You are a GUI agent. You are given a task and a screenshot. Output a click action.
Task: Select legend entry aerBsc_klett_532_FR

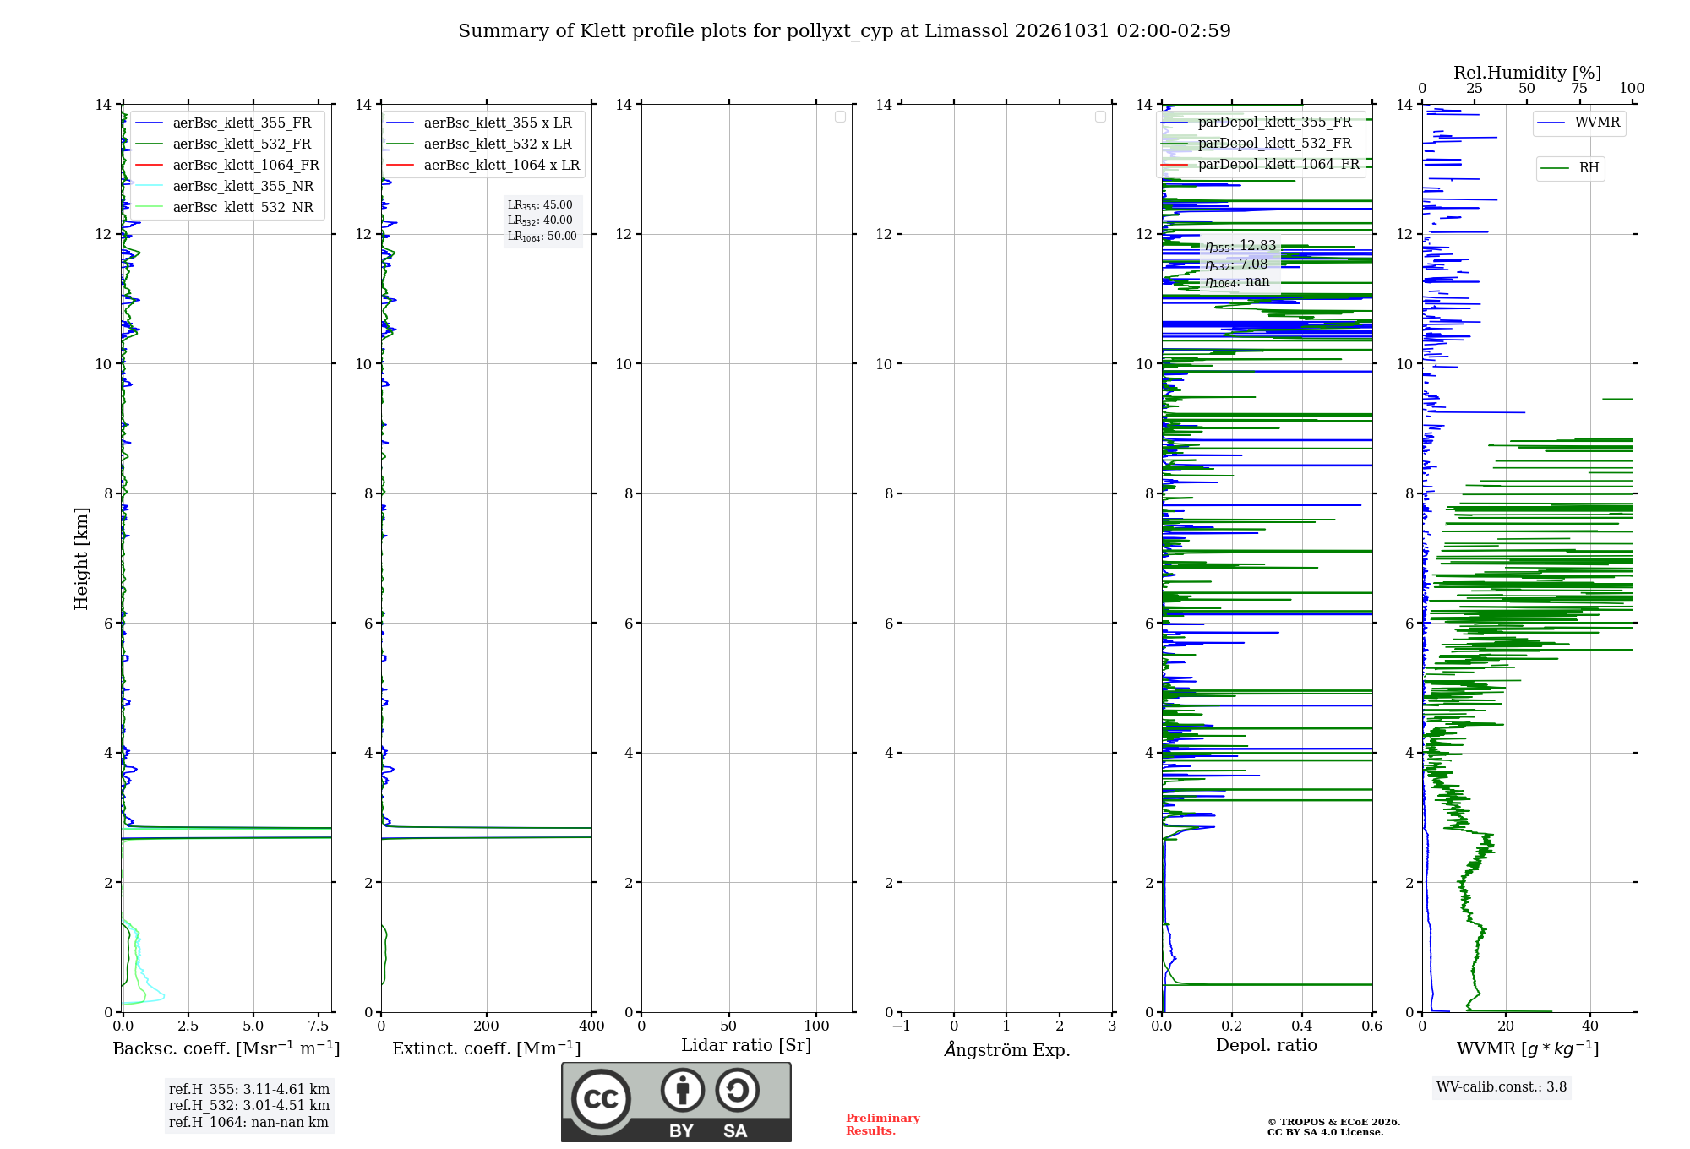click(x=226, y=144)
